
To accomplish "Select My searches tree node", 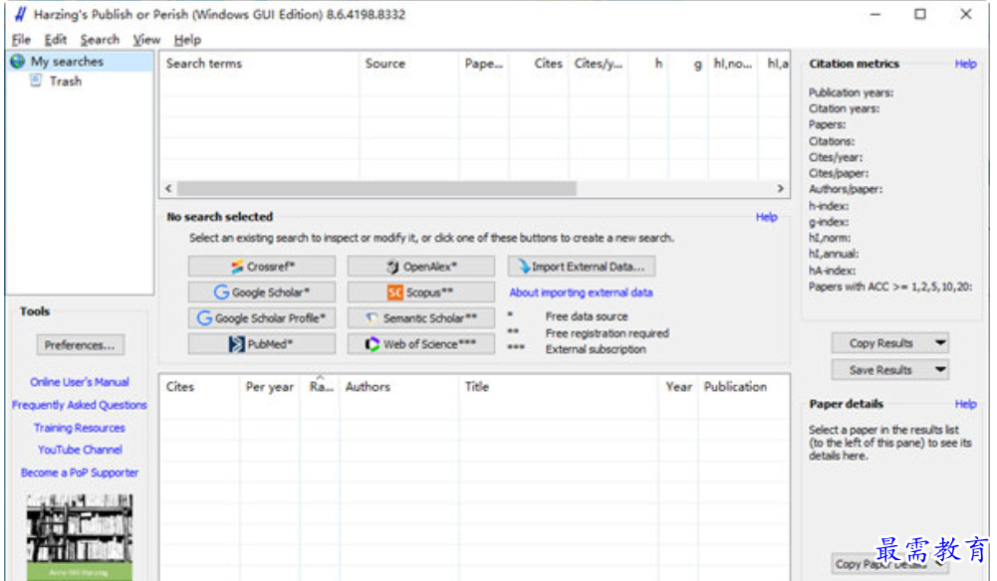I will tap(67, 62).
